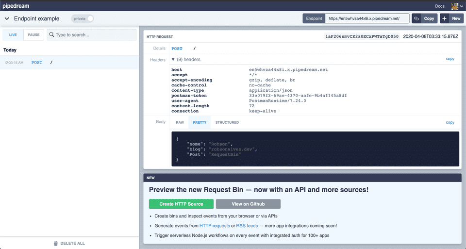Click the content-type header name

point(187,90)
